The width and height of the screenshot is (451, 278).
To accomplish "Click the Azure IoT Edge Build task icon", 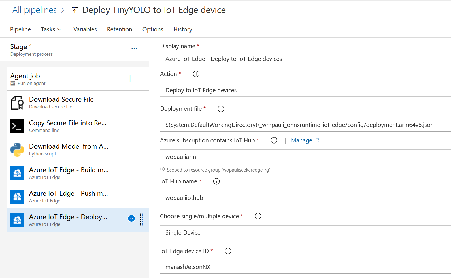I will (x=17, y=173).
